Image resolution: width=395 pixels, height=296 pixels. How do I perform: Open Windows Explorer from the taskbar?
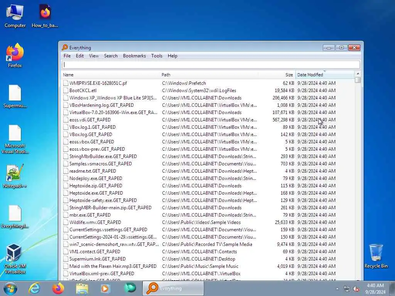coord(82,288)
